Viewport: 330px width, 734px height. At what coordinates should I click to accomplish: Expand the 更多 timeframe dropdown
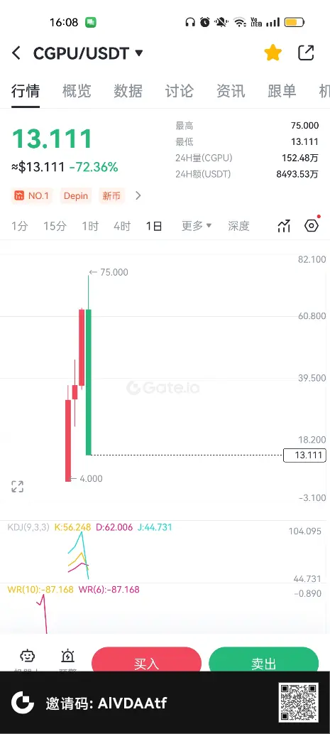click(197, 226)
